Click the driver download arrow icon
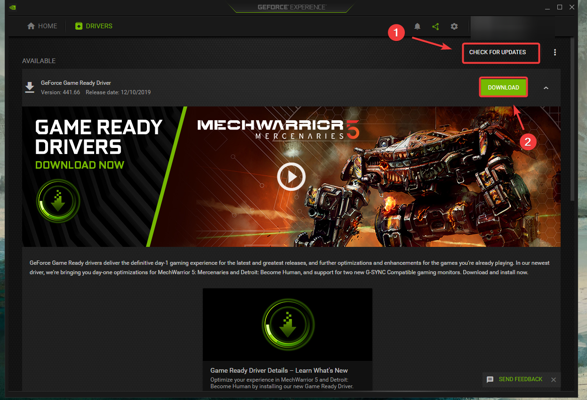Viewport: 587px width, 400px height. [30, 88]
